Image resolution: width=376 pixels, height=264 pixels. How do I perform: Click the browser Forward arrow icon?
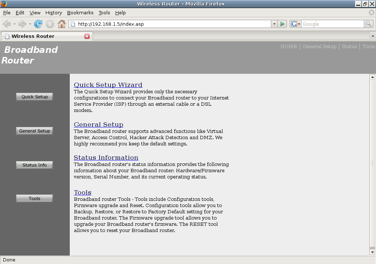click(x=22, y=24)
